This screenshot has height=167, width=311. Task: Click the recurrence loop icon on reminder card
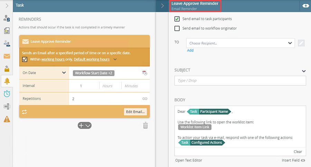[25, 112]
